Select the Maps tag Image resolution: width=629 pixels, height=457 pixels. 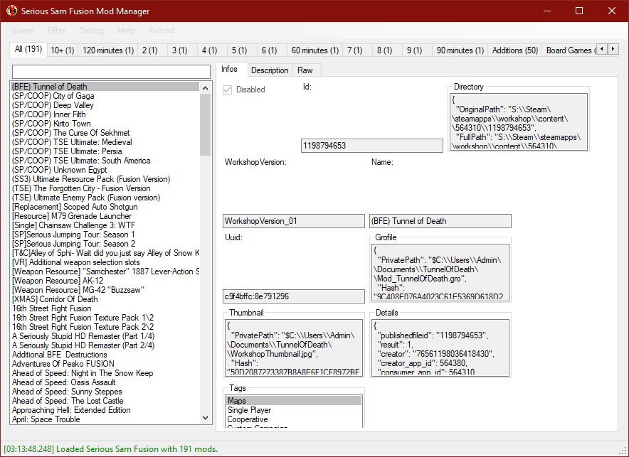pos(294,401)
